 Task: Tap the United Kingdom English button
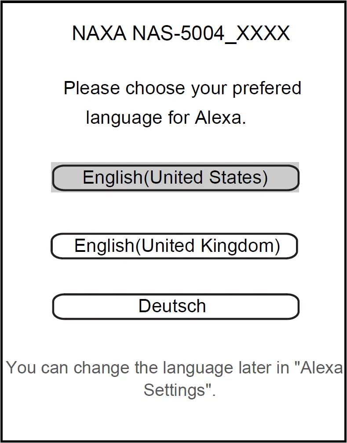tap(175, 246)
